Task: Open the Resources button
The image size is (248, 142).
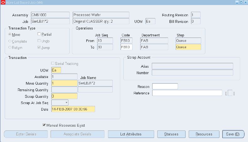Action: coord(204,134)
